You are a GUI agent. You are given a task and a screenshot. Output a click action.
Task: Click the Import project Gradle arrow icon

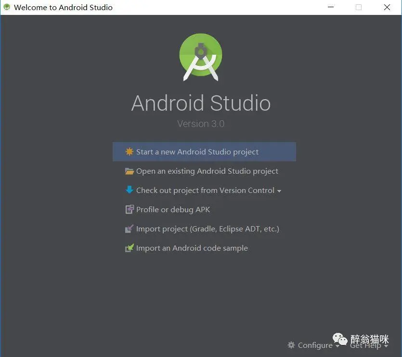tap(129, 229)
